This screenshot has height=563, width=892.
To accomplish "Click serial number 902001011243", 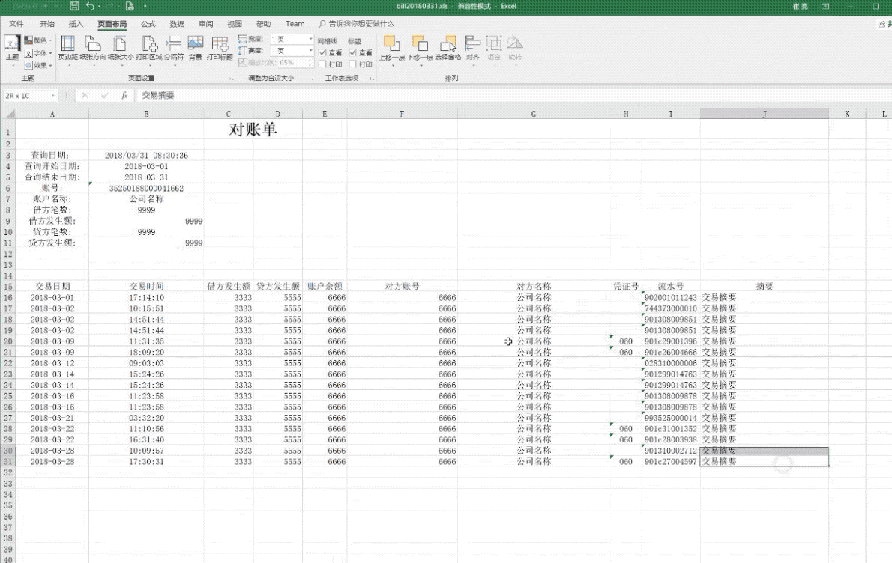I will (671, 297).
